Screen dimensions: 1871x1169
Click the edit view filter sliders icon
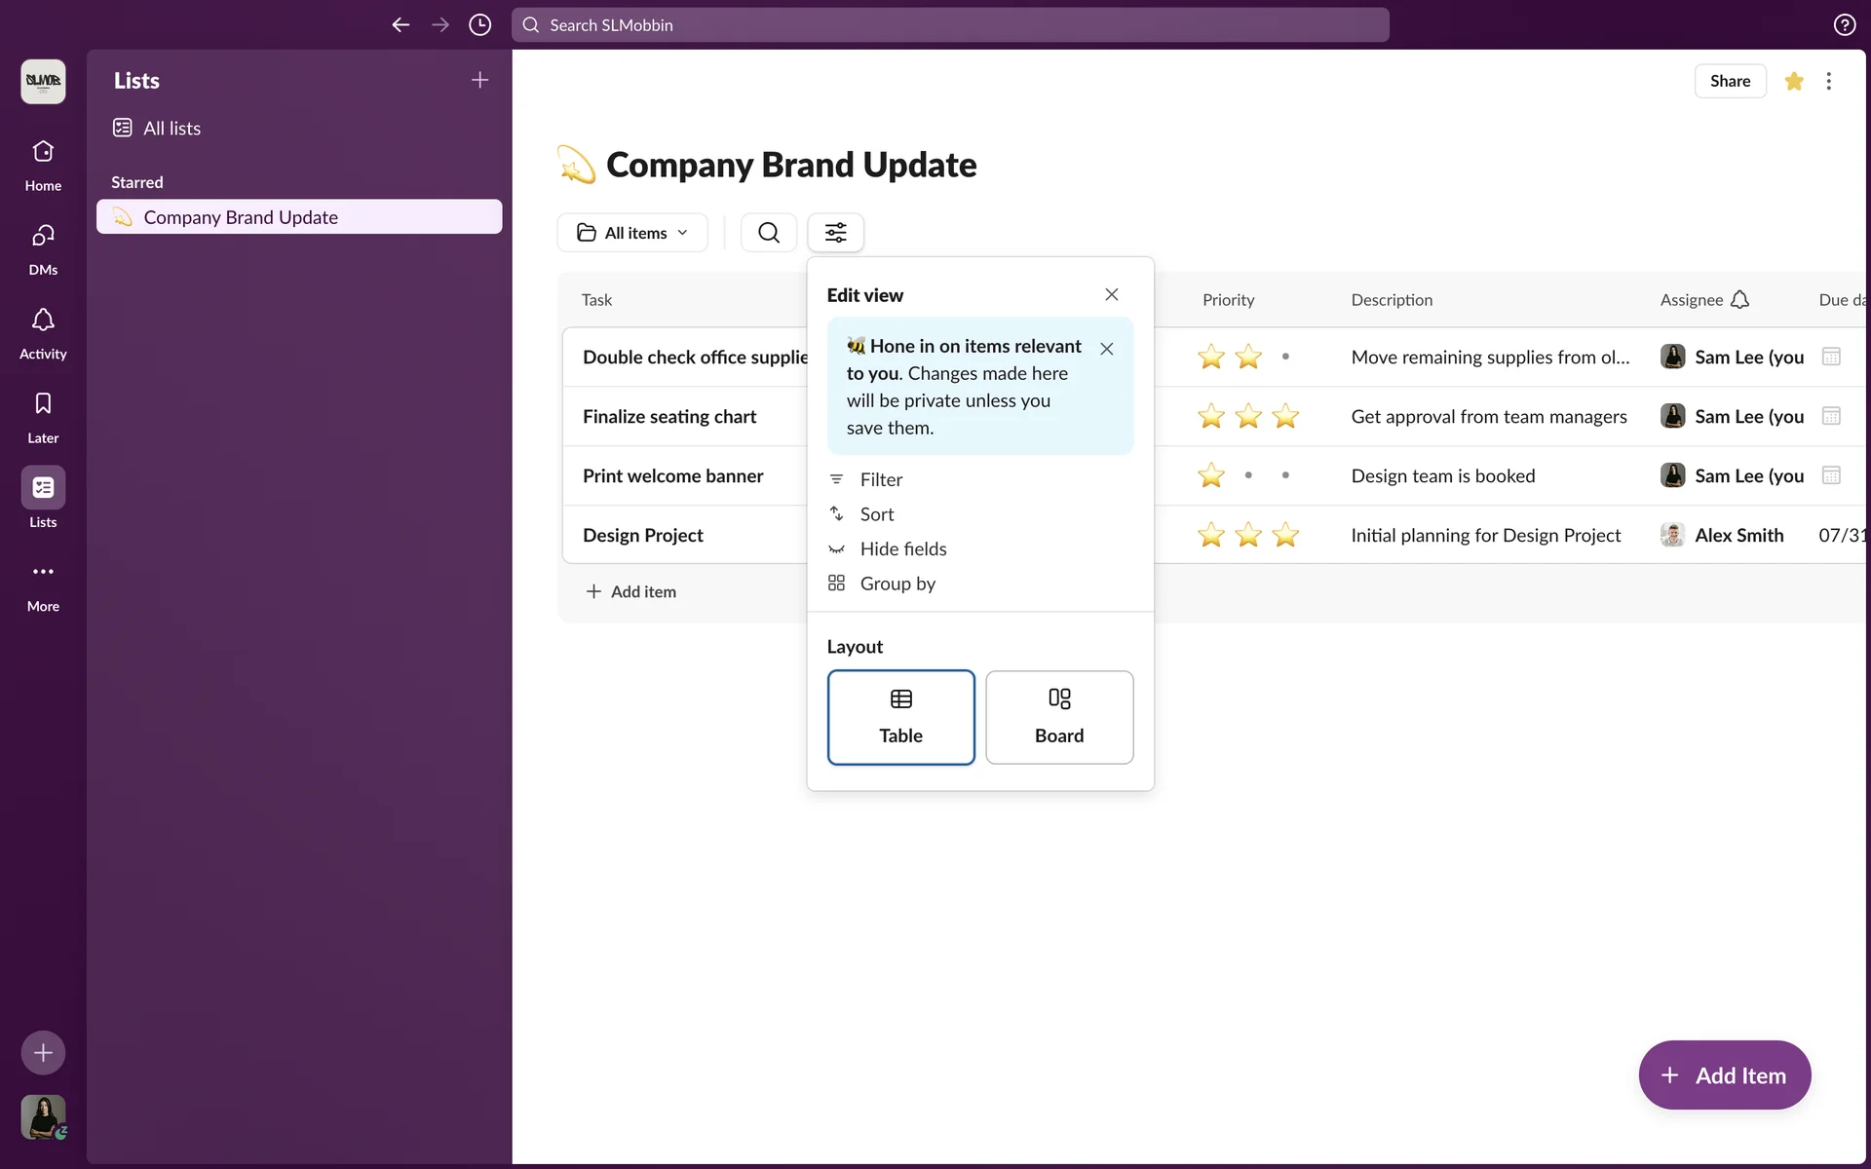(835, 233)
